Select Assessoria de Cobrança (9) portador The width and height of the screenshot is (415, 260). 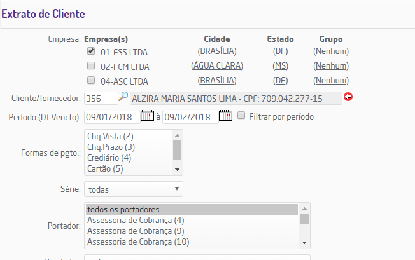pos(135,231)
